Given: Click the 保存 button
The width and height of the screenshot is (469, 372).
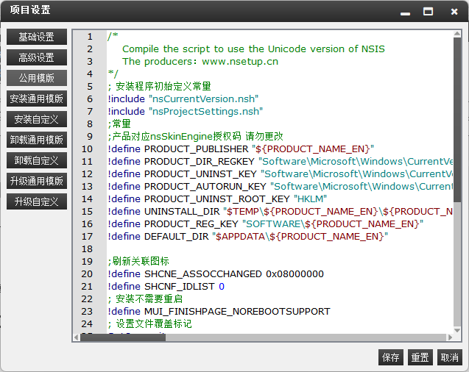Looking at the screenshot, I should (x=391, y=357).
